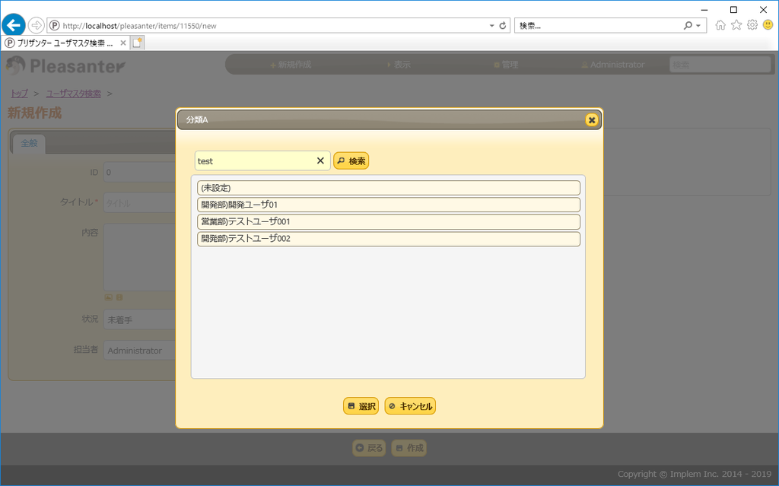This screenshot has width=779, height=486.
Task: Click the browser 検索... search box
Action: [x=599, y=25]
